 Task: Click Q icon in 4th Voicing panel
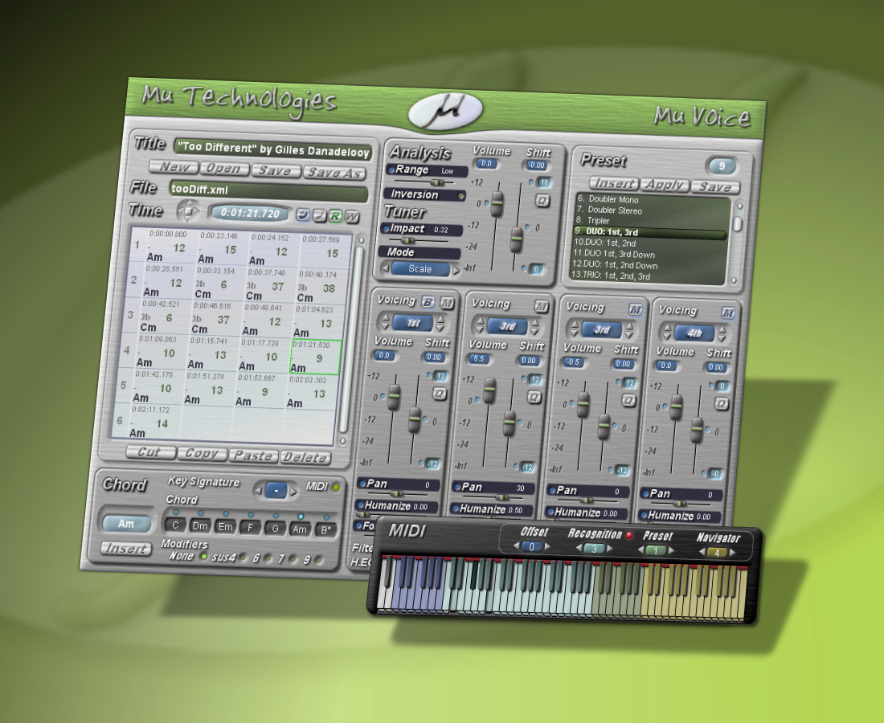[721, 404]
